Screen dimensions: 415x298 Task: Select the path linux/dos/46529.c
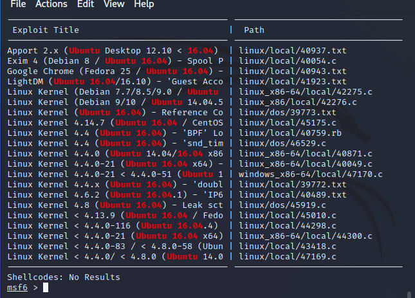pos(282,144)
